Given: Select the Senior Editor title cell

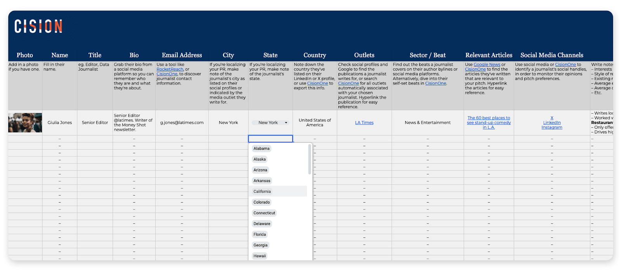Looking at the screenshot, I should tap(95, 123).
